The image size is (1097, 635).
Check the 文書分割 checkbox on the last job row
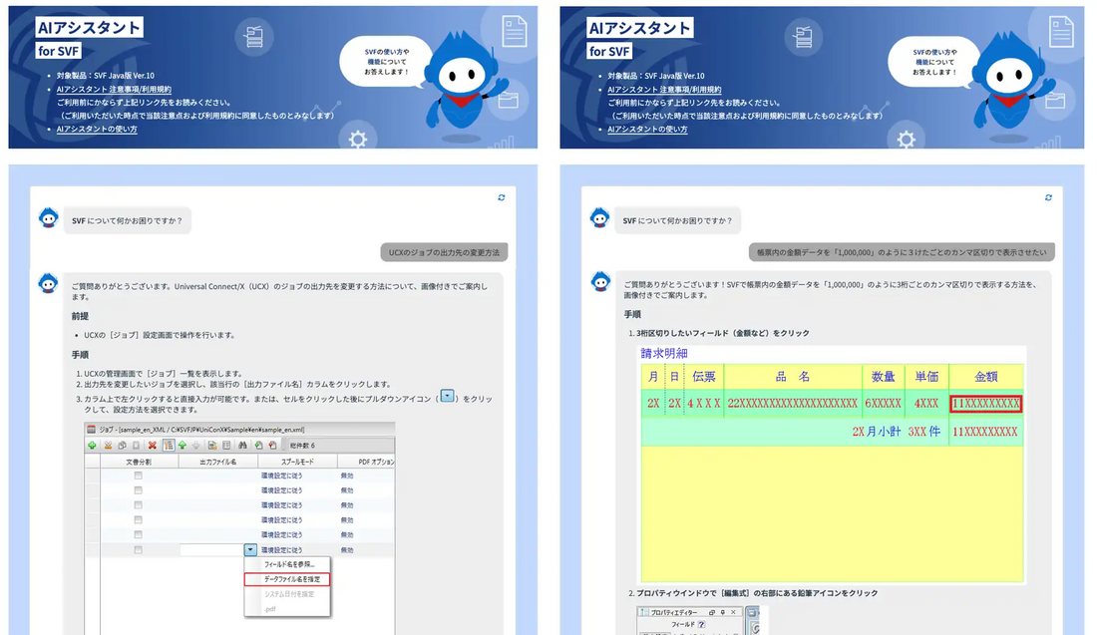tap(138, 550)
